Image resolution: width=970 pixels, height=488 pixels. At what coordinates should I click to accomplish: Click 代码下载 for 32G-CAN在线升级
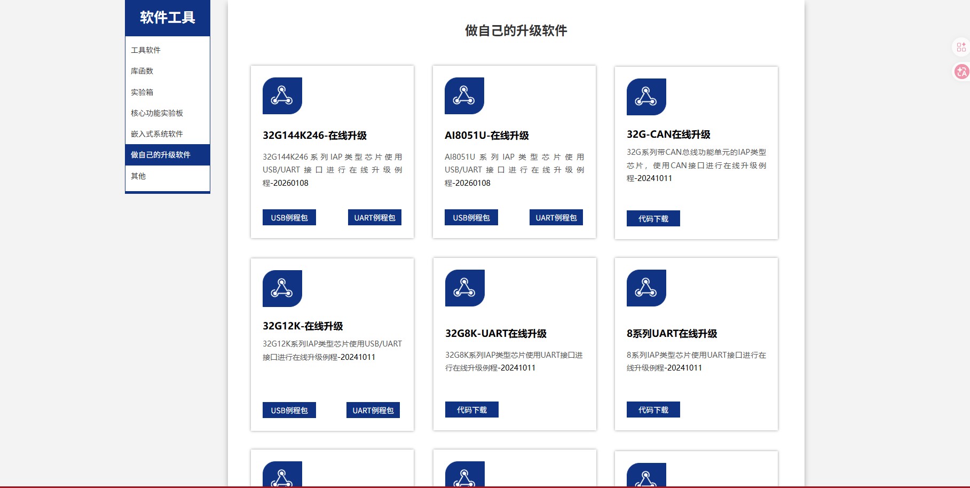[653, 218]
